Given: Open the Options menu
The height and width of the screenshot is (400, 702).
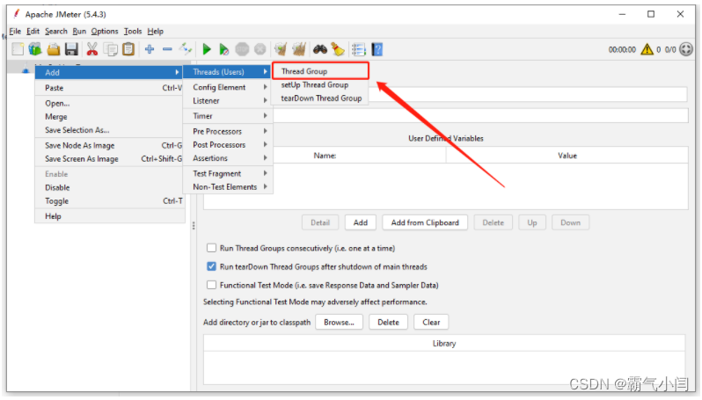Looking at the screenshot, I should coord(105,32).
